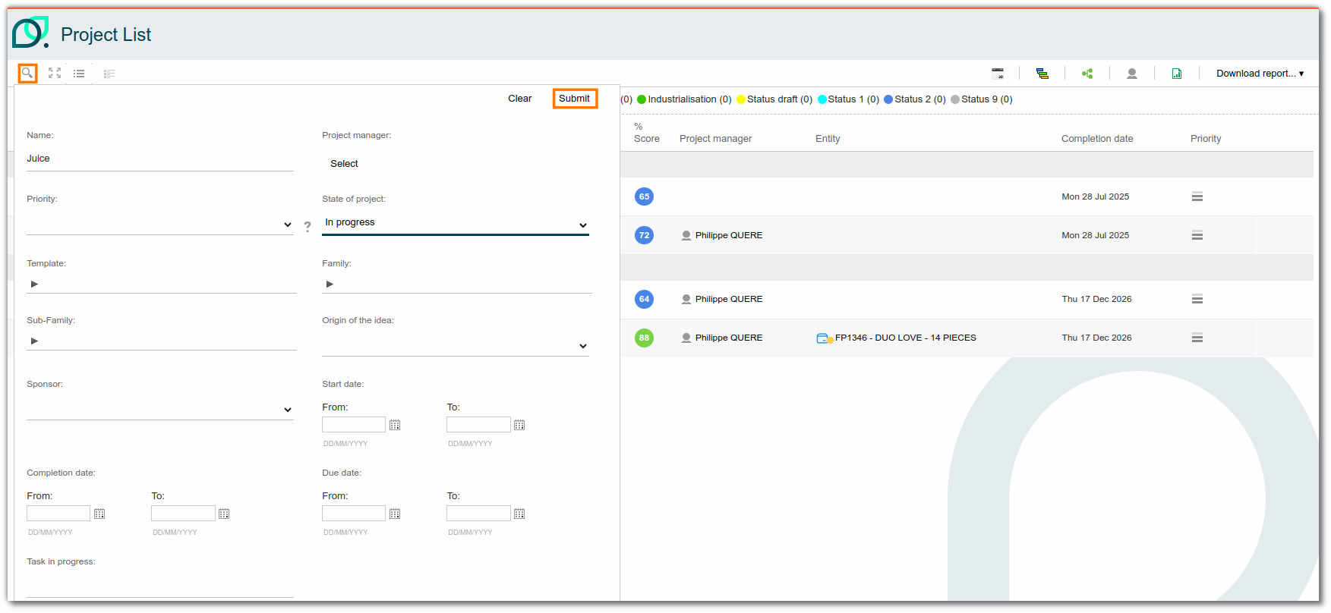Click the Name field containing Juice
The height and width of the screenshot is (613, 1331).
tap(159, 159)
